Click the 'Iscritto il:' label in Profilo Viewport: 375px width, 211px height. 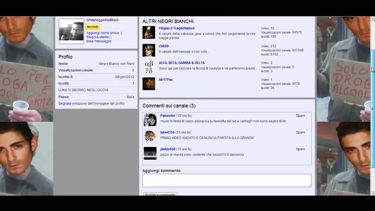[x=66, y=77]
